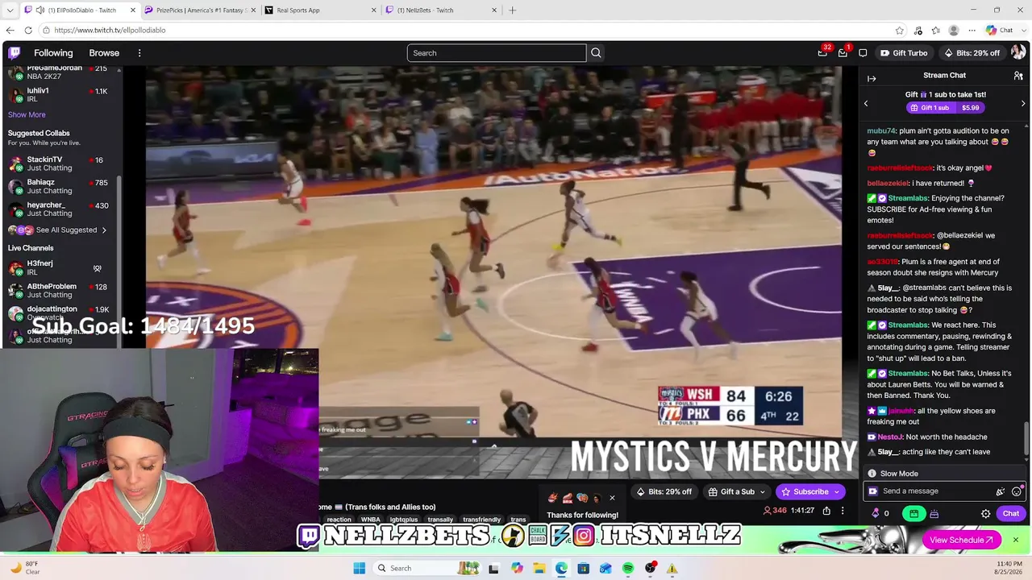Viewport: 1032px width, 580px height.
Task: Click the purple Chat send button
Action: [x=1011, y=514]
